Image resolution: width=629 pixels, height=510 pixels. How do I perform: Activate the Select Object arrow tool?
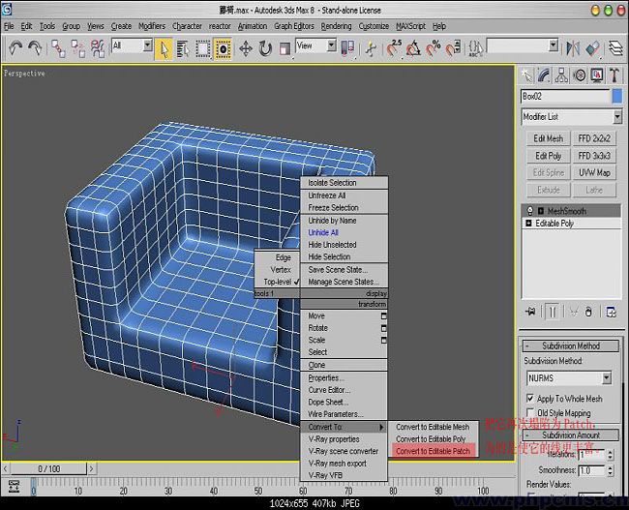164,49
